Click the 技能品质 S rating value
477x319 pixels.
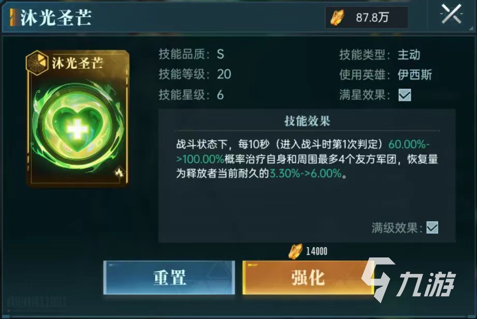point(220,54)
